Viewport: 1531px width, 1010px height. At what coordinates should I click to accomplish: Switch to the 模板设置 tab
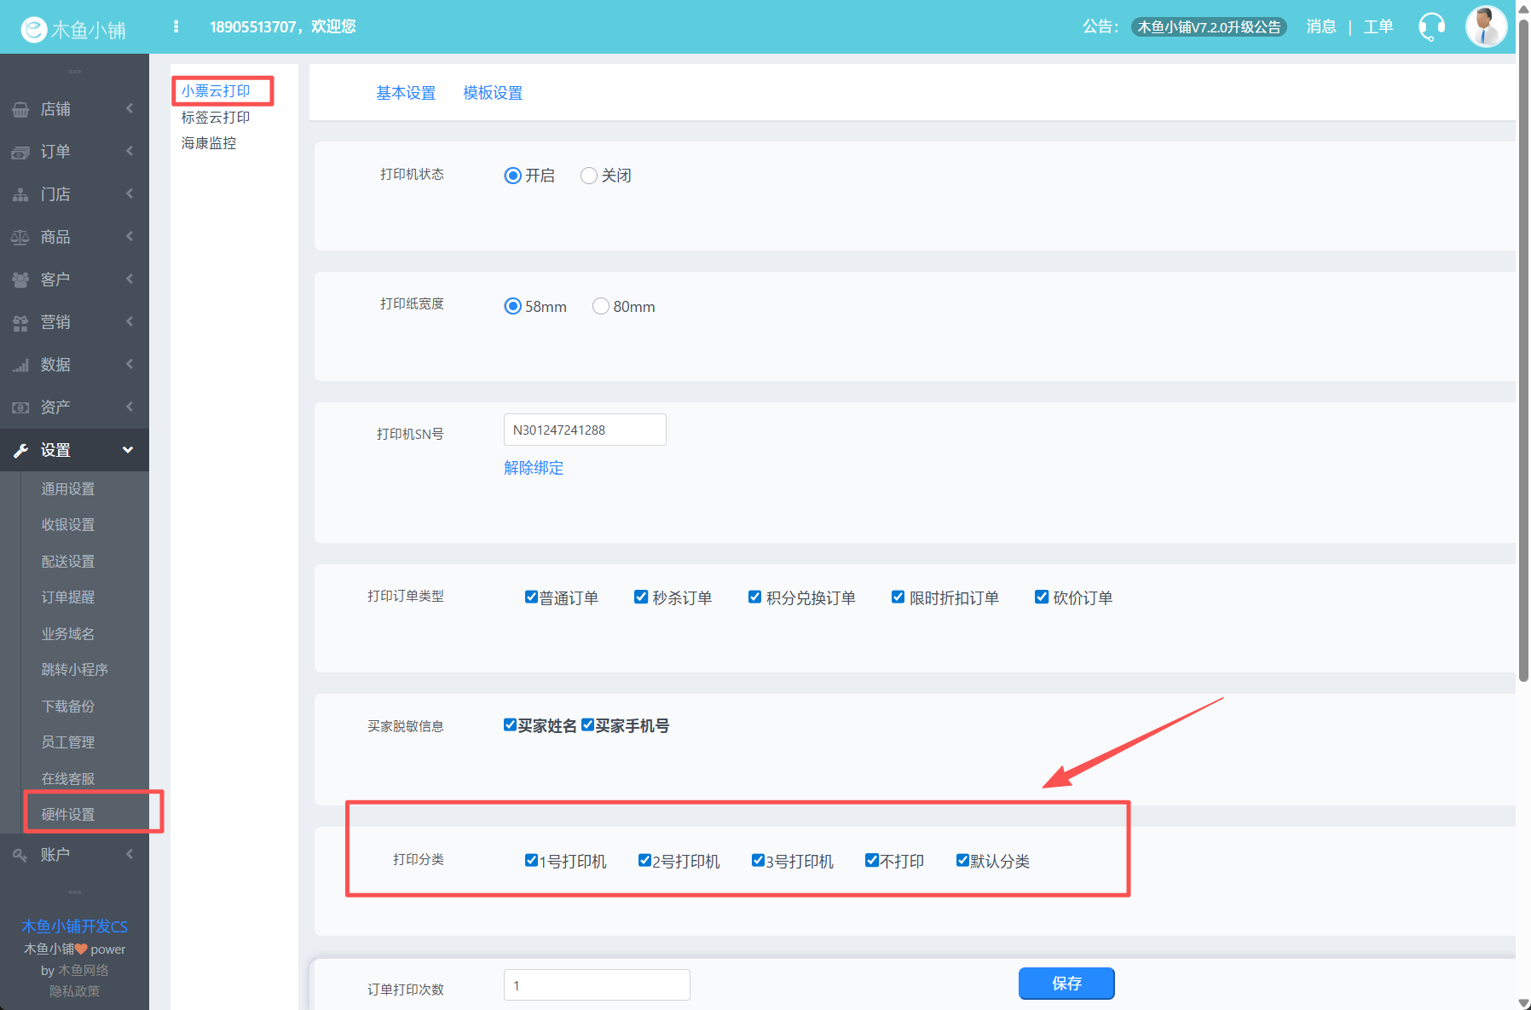tap(493, 93)
